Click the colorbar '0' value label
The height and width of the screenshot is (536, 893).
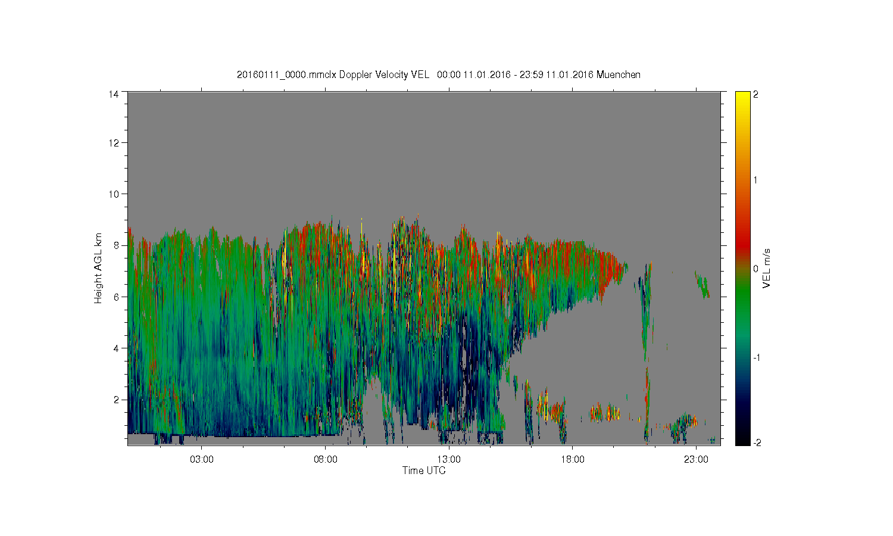pyautogui.click(x=756, y=269)
